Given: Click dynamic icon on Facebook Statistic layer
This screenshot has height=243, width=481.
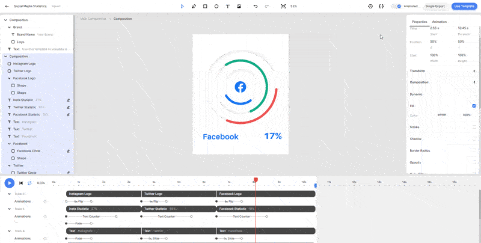Looking at the screenshot, I should click(69, 114).
